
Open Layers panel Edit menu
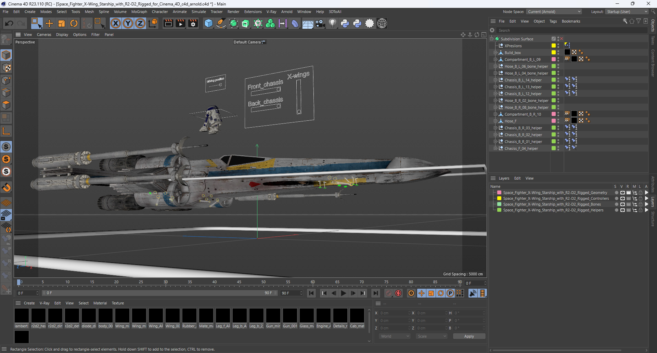tap(517, 178)
